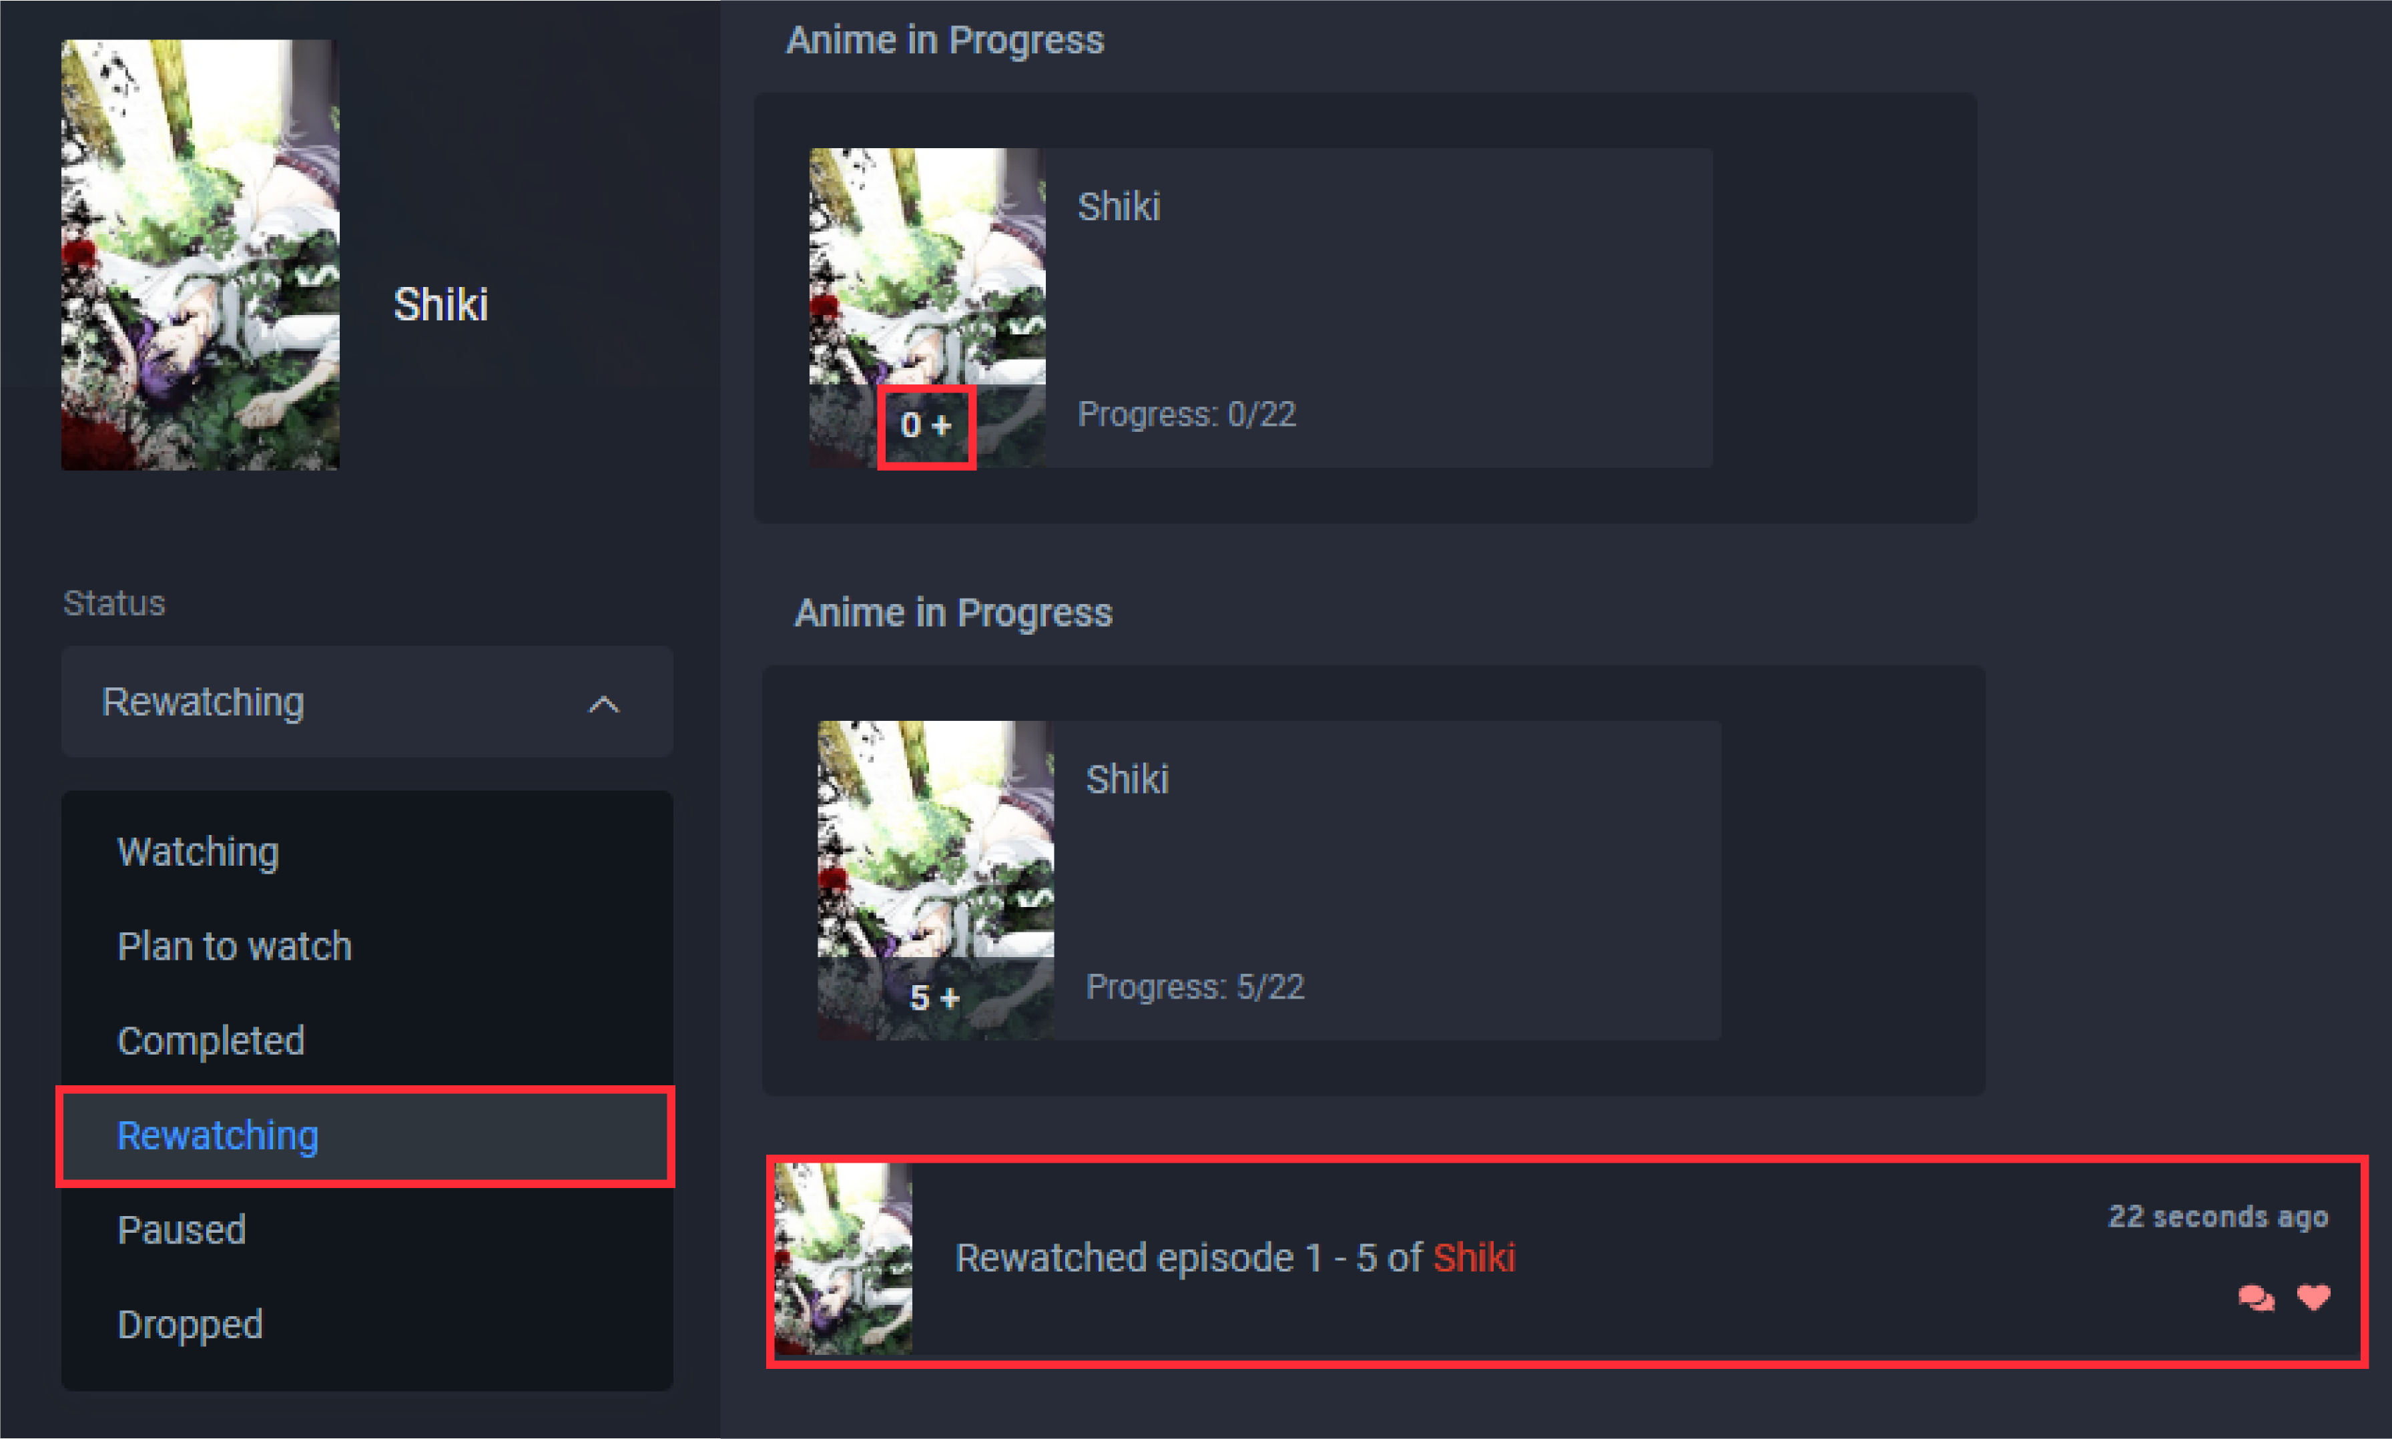Set status to Dropped
The height and width of the screenshot is (1439, 2392).
pyautogui.click(x=190, y=1325)
